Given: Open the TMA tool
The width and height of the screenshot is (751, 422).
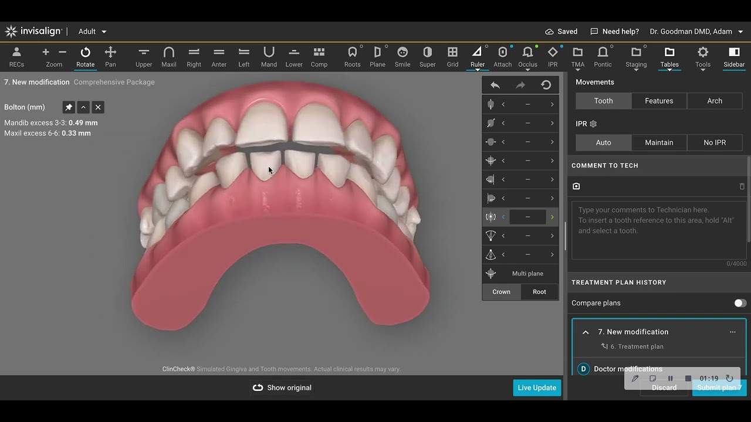Looking at the screenshot, I should pyautogui.click(x=578, y=57).
